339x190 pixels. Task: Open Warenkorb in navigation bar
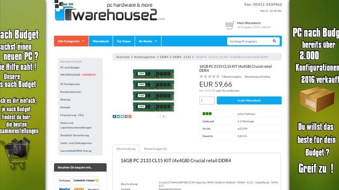[101, 41]
